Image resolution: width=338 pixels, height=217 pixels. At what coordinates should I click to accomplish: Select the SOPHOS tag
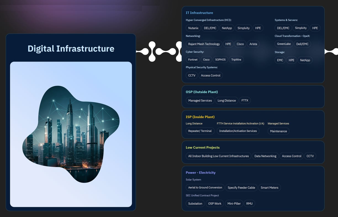click(x=220, y=60)
